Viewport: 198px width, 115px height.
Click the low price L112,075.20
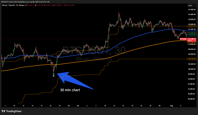(48, 5)
